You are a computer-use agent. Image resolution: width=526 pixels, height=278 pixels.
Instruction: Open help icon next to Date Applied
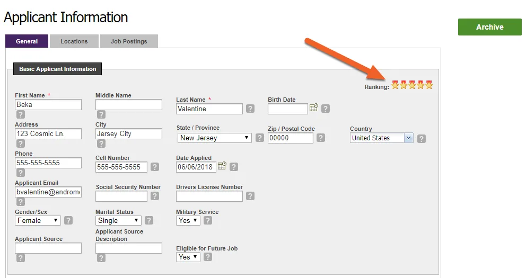pyautogui.click(x=234, y=167)
